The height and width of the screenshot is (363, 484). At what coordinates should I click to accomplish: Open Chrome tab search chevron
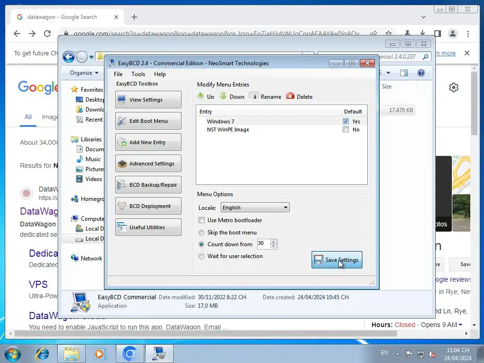(423, 17)
